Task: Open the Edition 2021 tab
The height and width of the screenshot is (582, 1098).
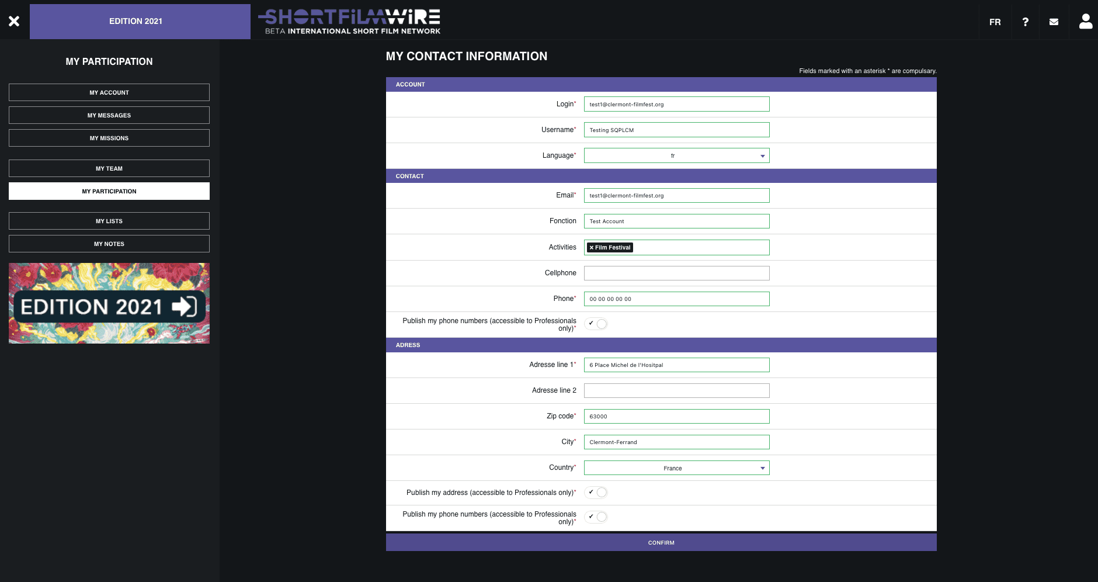Action: (x=140, y=22)
